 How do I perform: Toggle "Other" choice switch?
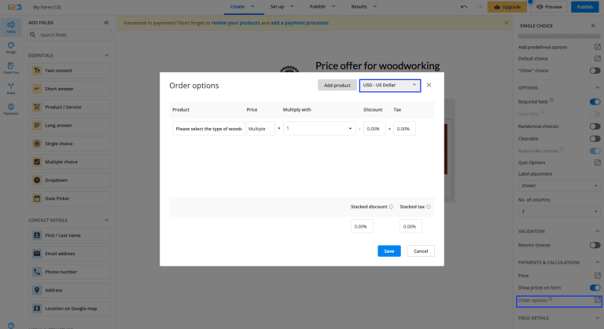(595, 71)
